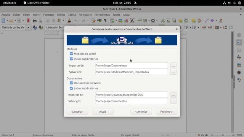Click the clock 6 de jun 23:16
244x137 pixels.
tap(122, 3)
